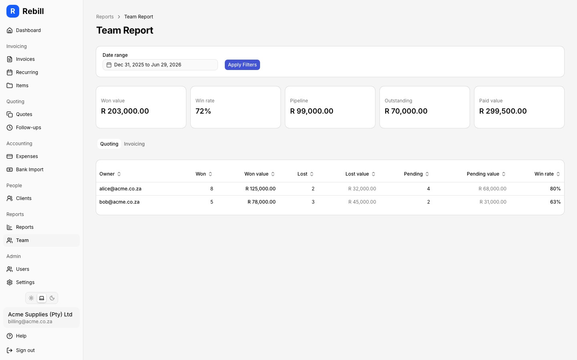Click the Bank Import banknote icon

(x=10, y=170)
